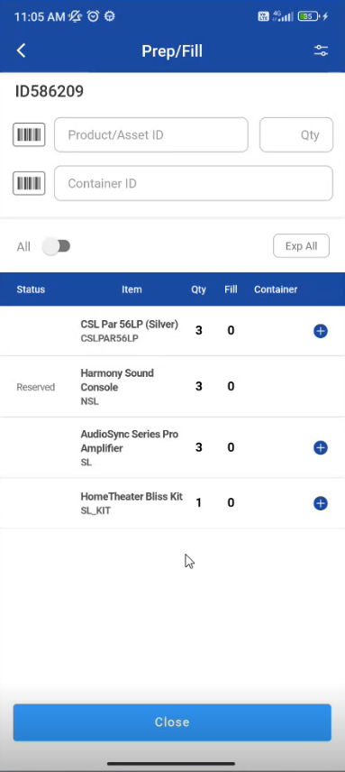Tap the muted notifications icon in status bar
345x772 pixels.
click(x=75, y=16)
